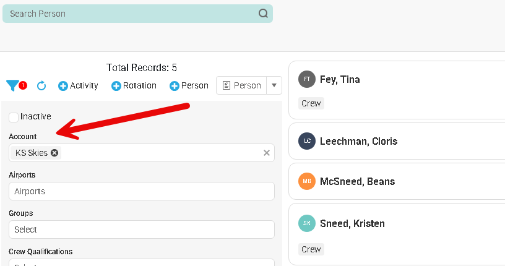The image size is (505, 266).
Task: Click the FT avatar for Tina Fey
Action: (x=307, y=79)
